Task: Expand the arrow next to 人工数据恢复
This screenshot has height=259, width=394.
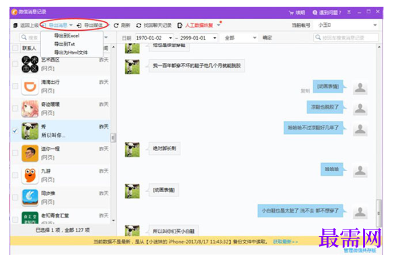Action: click(219, 25)
